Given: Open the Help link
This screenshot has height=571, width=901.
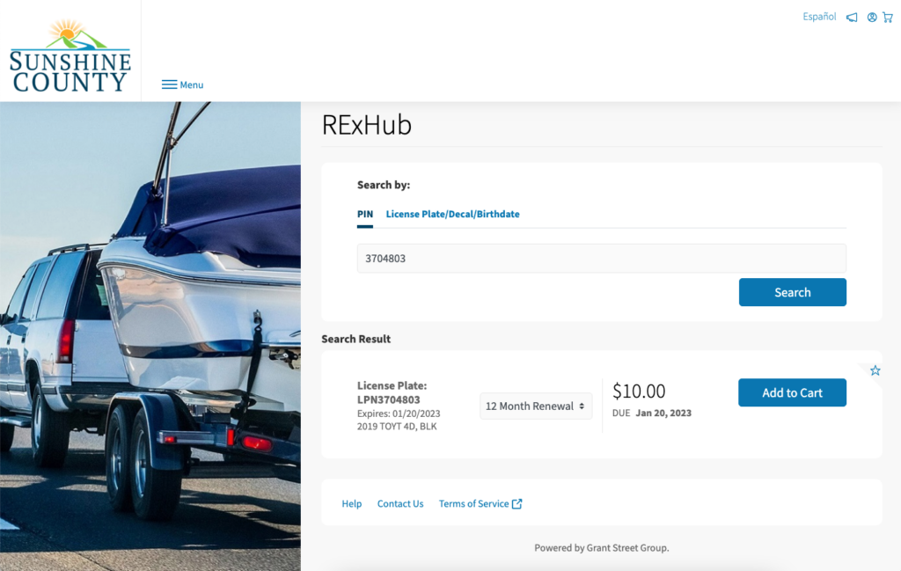Looking at the screenshot, I should [x=352, y=504].
